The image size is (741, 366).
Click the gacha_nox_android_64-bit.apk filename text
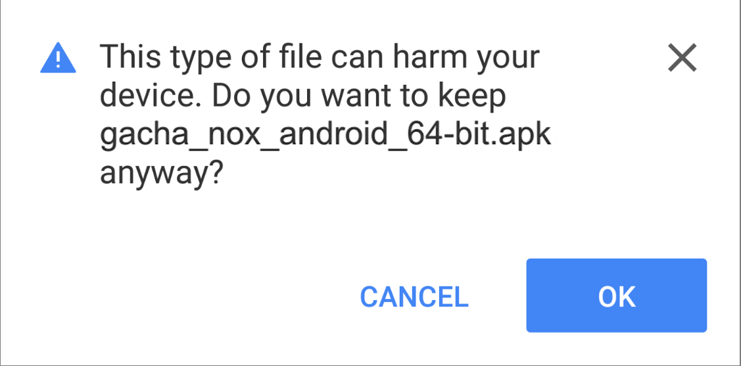(x=325, y=136)
